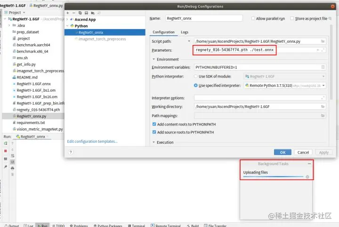Focus the Parameters input field

coord(259,50)
